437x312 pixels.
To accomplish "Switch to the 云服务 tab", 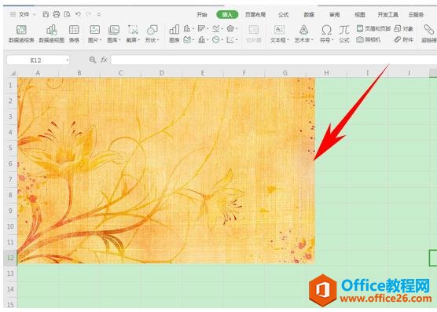I will (416, 14).
